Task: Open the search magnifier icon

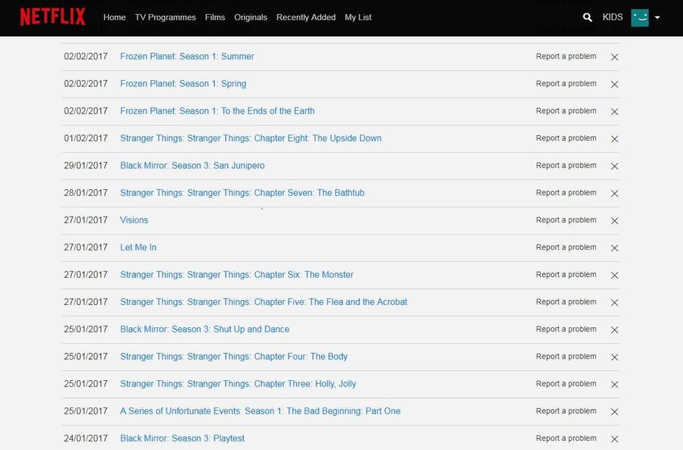Action: (x=587, y=17)
